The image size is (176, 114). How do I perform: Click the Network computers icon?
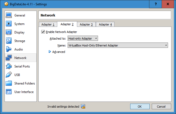pyautogui.click(x=9, y=58)
